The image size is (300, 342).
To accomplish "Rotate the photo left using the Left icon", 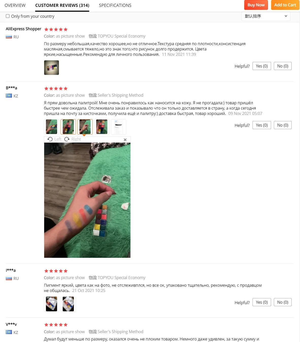I will tap(50, 139).
